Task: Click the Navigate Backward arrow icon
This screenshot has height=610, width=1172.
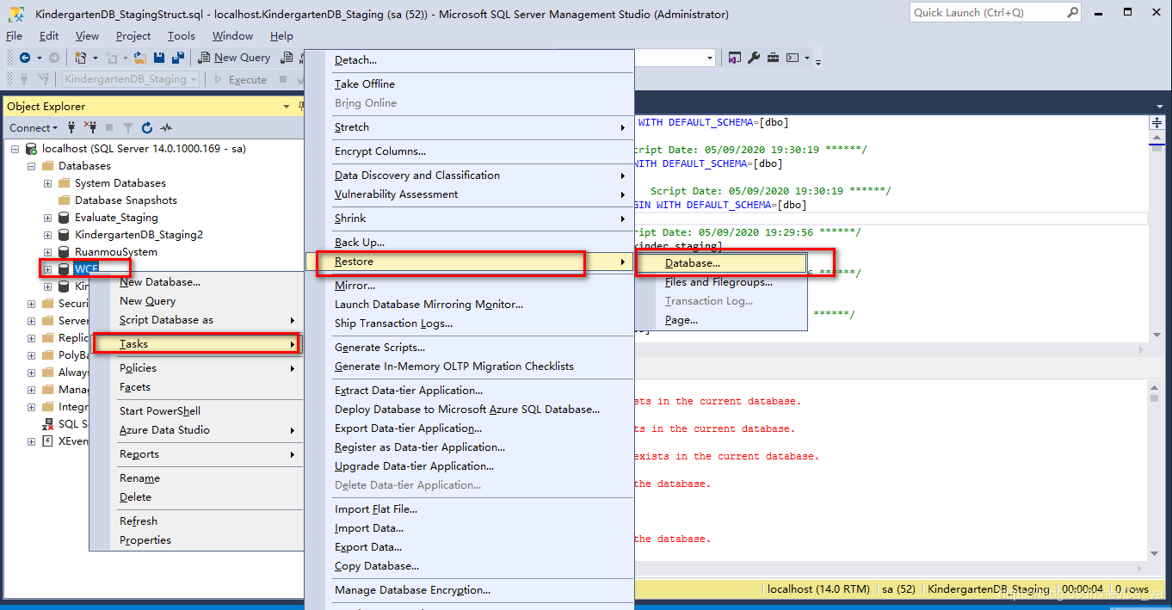Action: [x=25, y=58]
